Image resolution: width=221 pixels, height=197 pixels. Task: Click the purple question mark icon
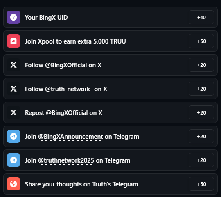pyautogui.click(x=14, y=17)
